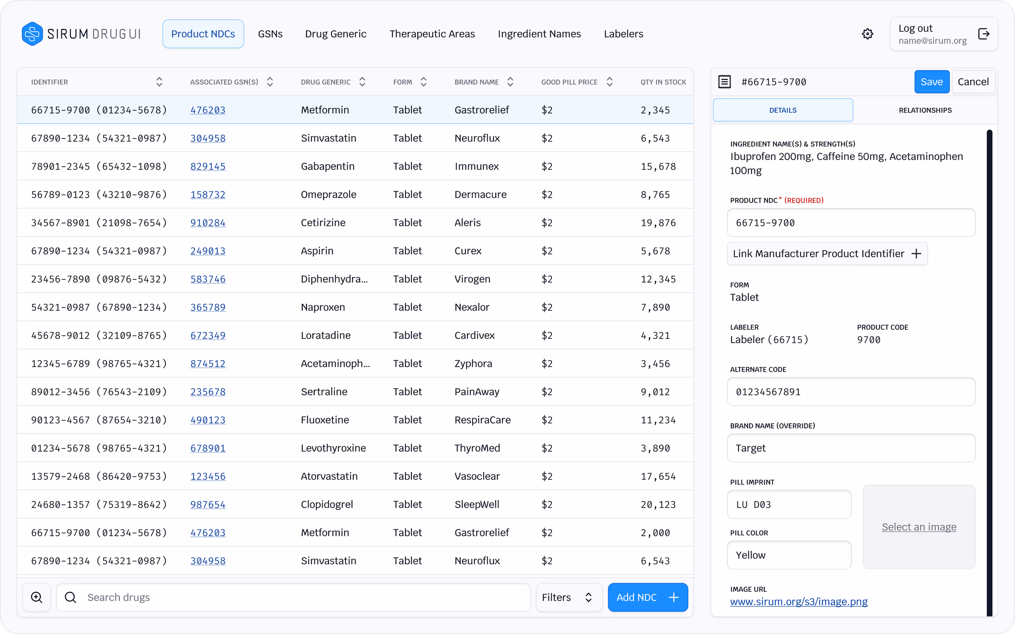
Task: Sort by Drug Generic column arrows
Action: tap(362, 82)
